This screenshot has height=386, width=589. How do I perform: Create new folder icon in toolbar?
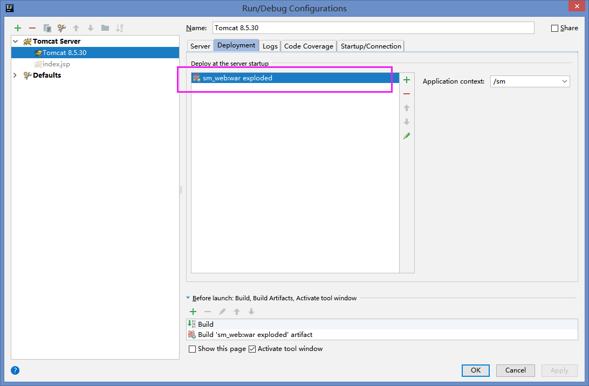(105, 28)
